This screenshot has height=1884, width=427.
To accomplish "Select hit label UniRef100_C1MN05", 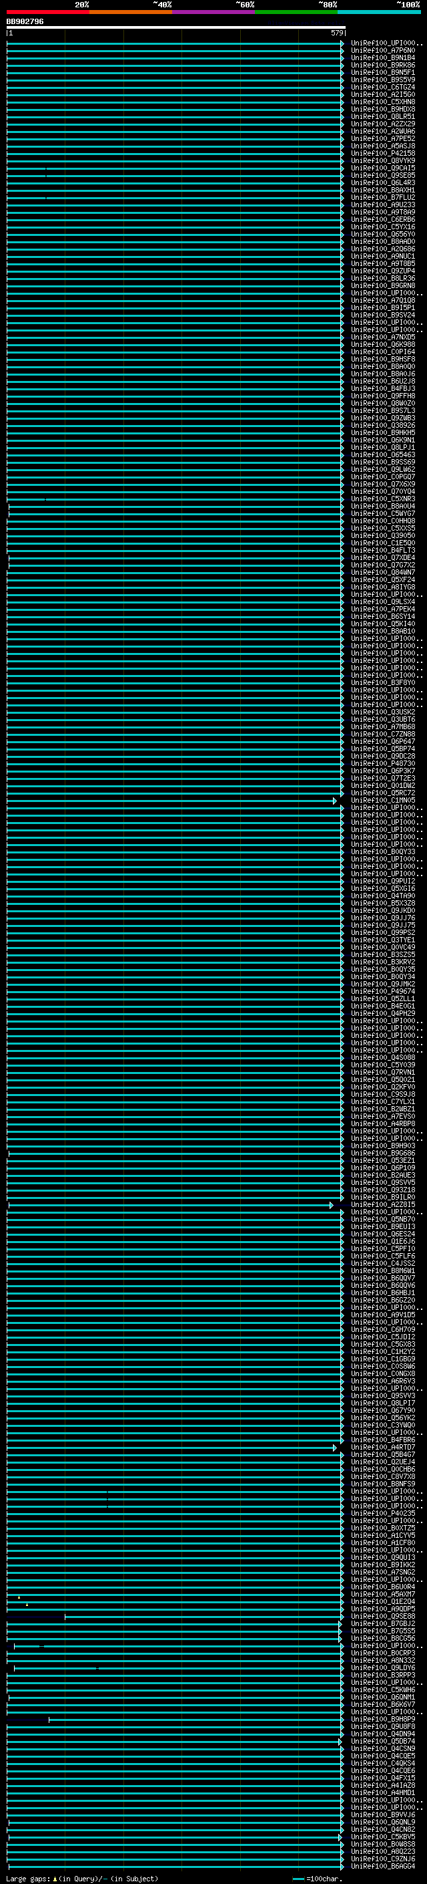I will tap(383, 801).
